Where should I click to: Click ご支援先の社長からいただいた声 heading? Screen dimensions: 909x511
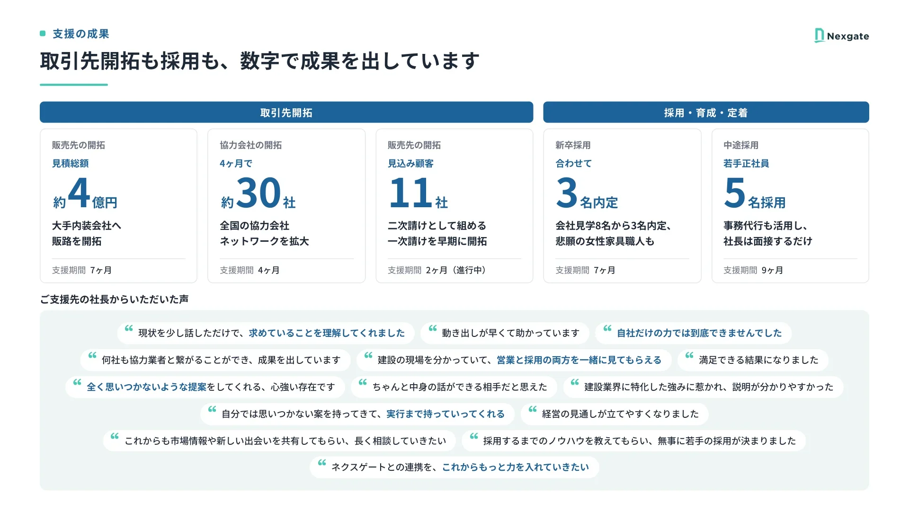(114, 299)
